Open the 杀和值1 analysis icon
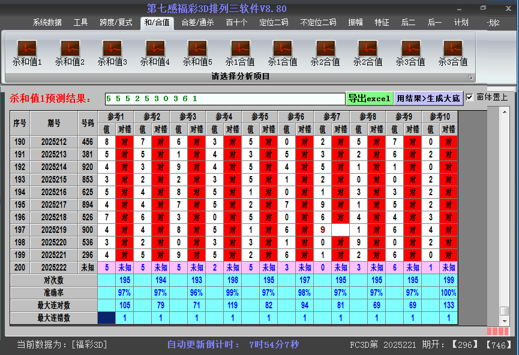This screenshot has width=519, height=355. [27, 48]
